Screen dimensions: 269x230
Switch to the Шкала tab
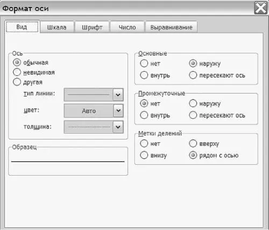tap(57, 27)
